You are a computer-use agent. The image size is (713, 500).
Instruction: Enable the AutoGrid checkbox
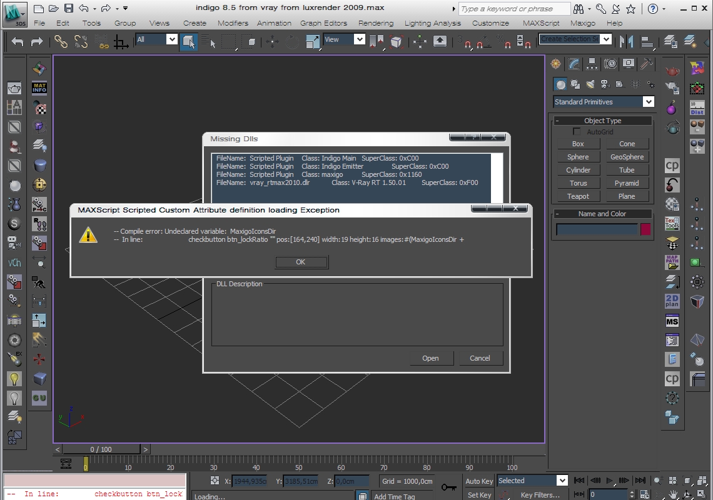click(x=577, y=132)
